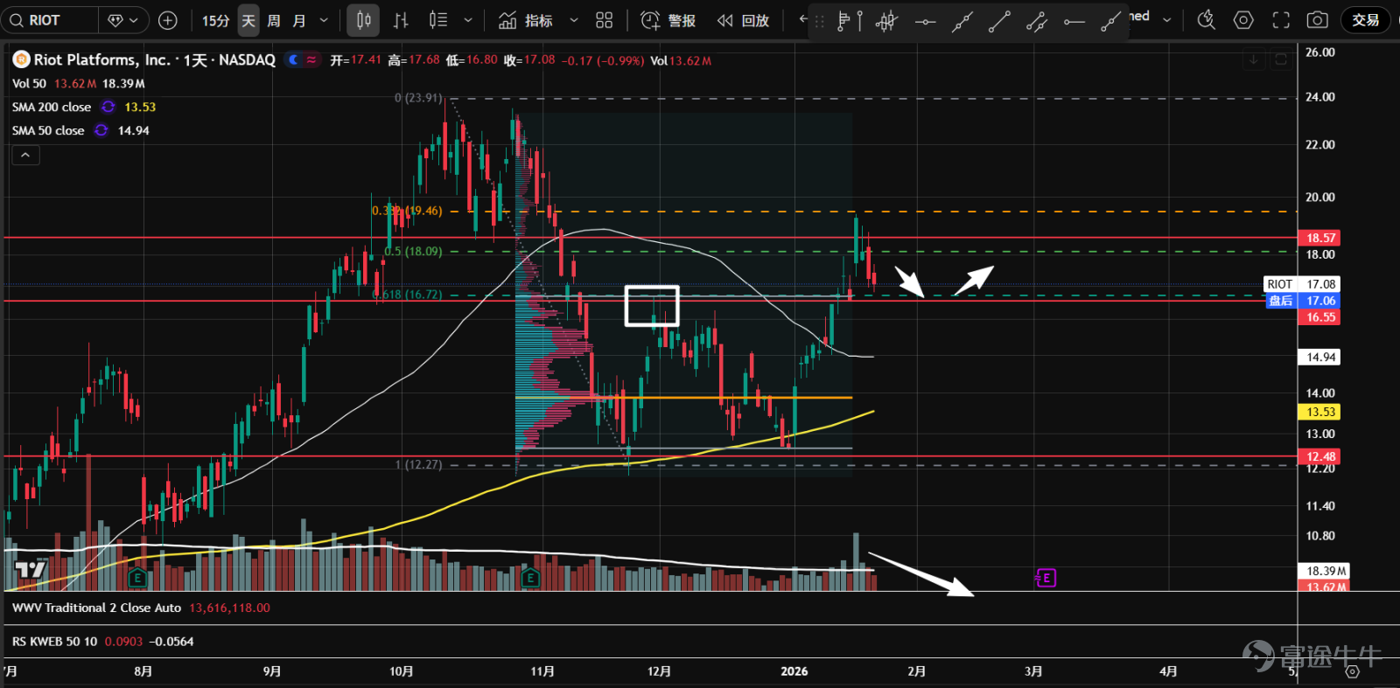Click the undo arrow in the toolbar
The width and height of the screenshot is (1400, 688).
point(803,19)
